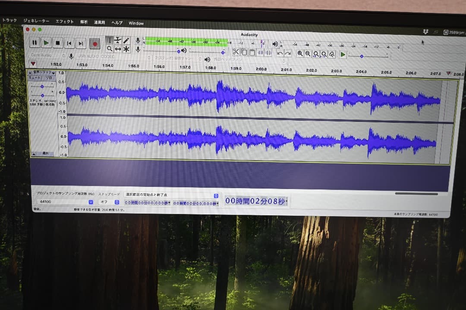
Task: Open the ジェネレーター menu
Action: pos(36,21)
